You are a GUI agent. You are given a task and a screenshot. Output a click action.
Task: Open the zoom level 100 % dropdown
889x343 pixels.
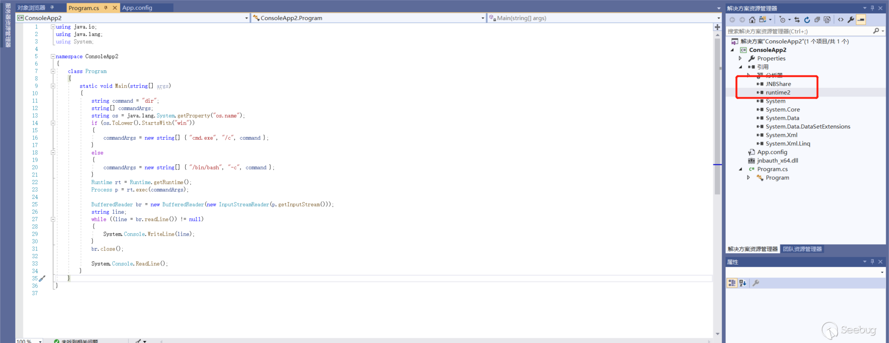pos(40,341)
